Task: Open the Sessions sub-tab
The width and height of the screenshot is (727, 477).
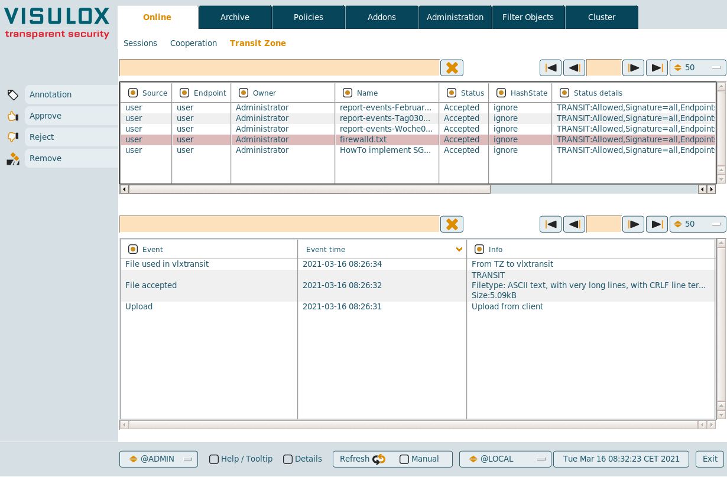Action: point(140,43)
